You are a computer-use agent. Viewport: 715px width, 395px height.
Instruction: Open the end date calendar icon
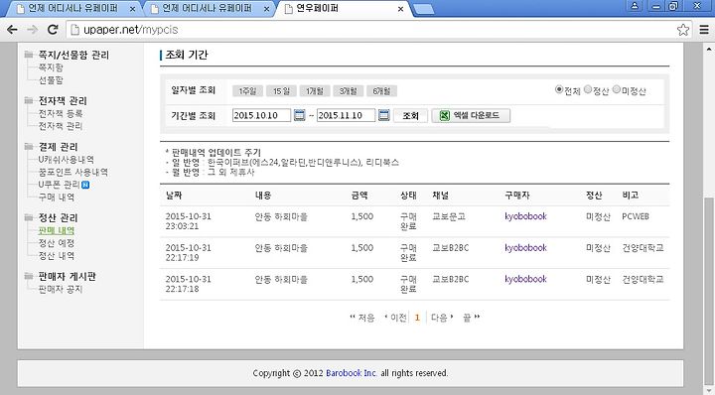pos(384,115)
